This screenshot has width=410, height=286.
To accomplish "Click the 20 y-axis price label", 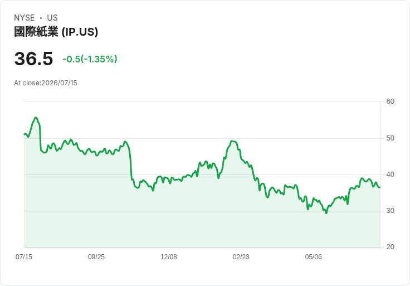I will [x=390, y=247].
